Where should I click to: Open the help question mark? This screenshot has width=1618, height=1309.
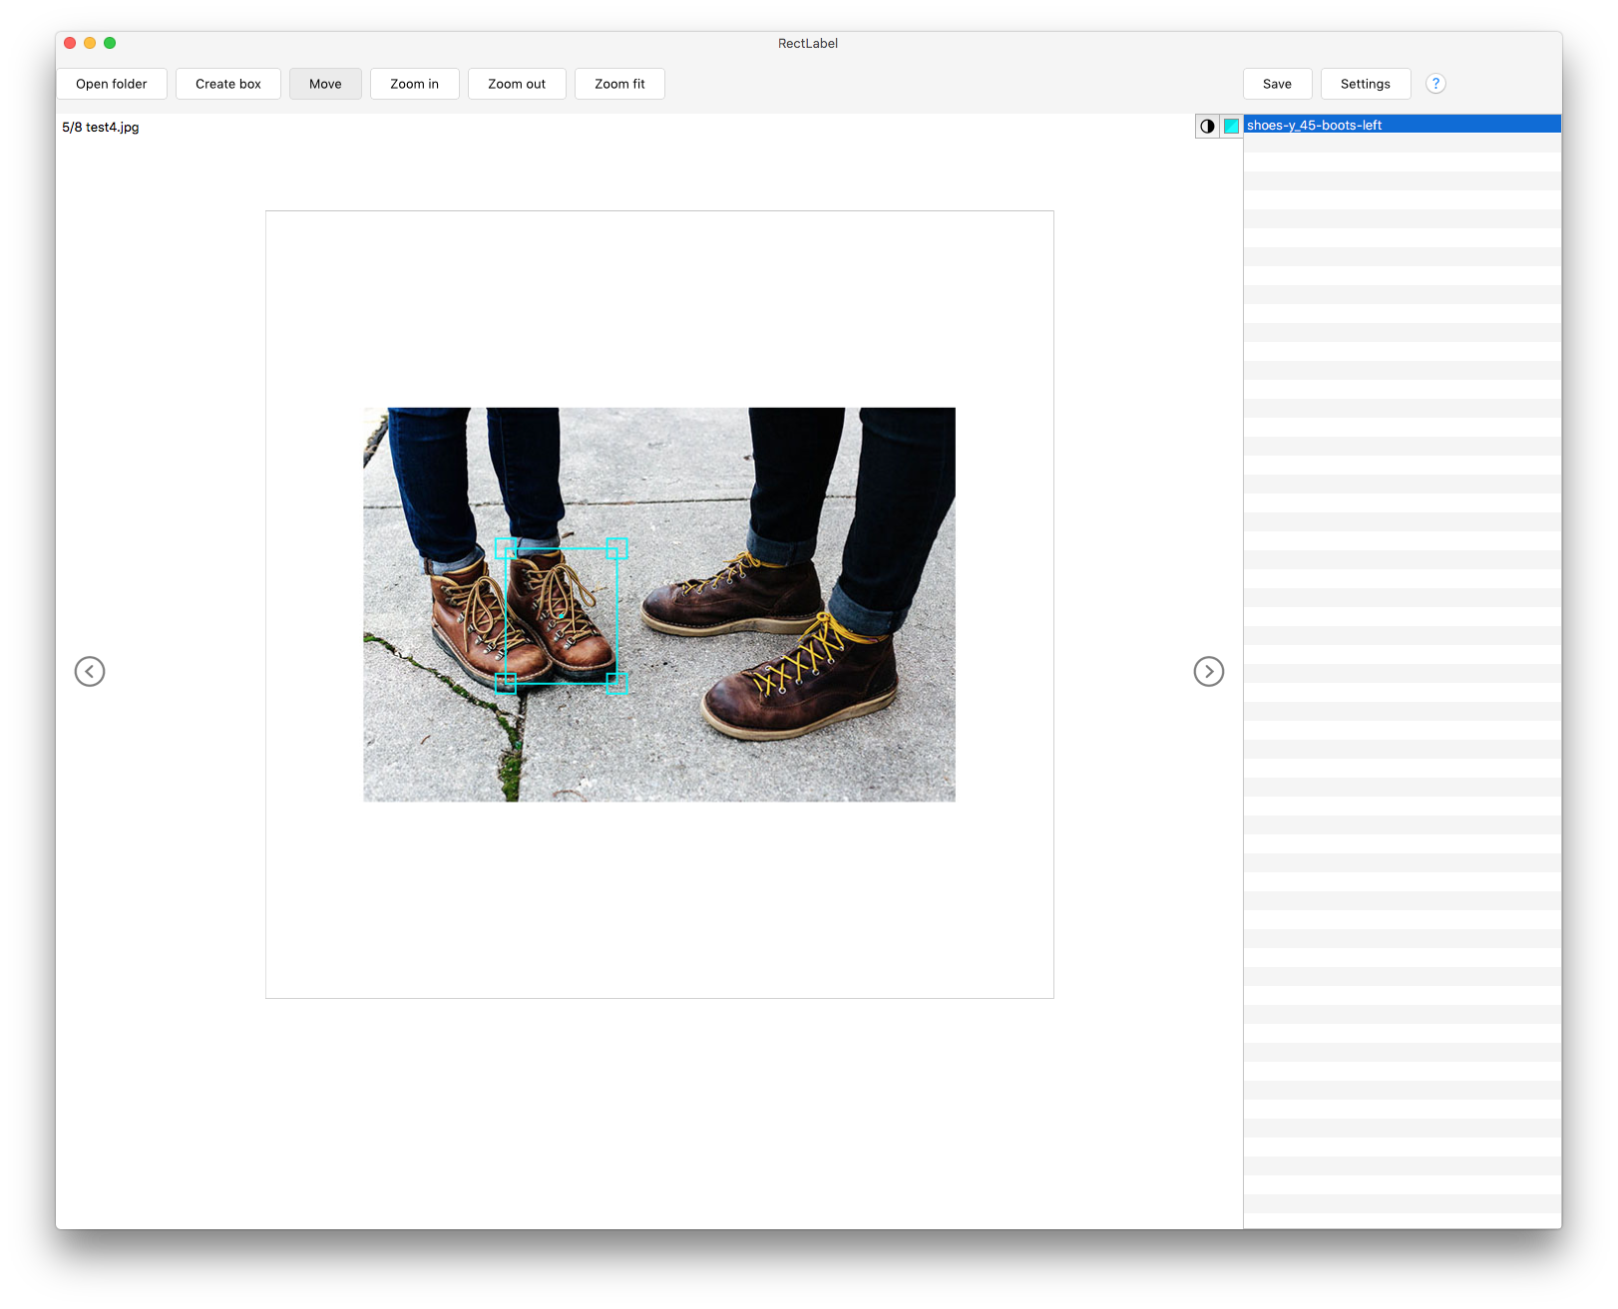[x=1435, y=84]
